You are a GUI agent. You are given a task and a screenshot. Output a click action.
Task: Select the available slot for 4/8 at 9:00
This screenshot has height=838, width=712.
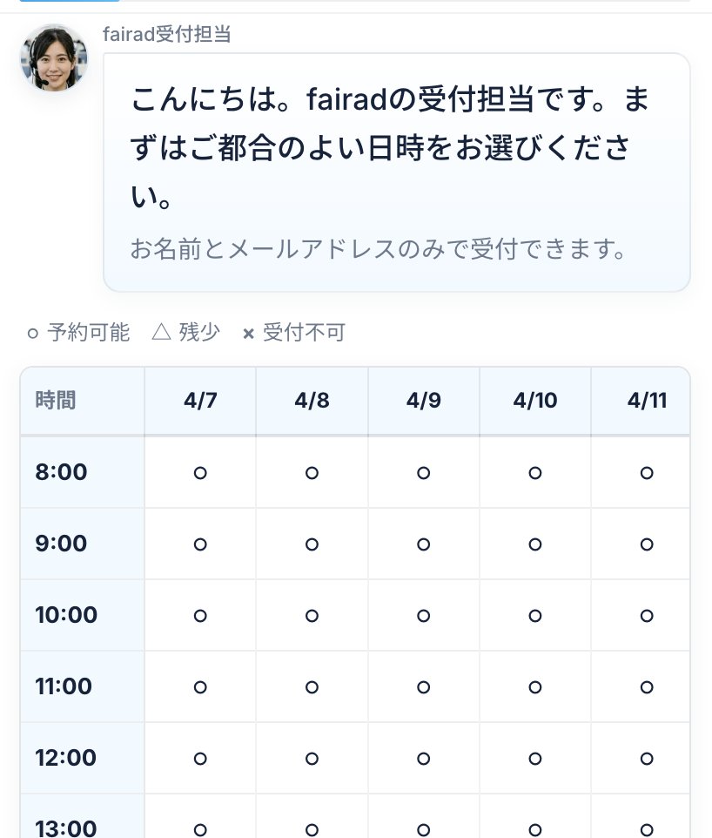(312, 544)
